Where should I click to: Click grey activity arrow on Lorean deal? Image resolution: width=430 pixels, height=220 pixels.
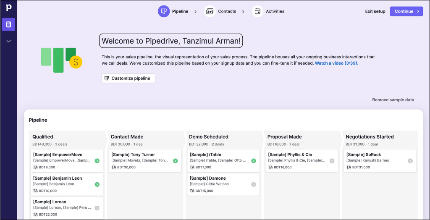coord(97,208)
